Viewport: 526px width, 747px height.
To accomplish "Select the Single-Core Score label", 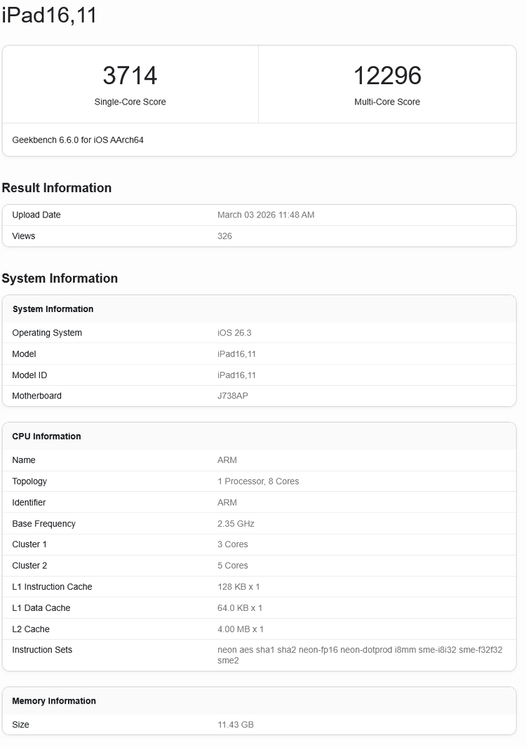I will 130,102.
